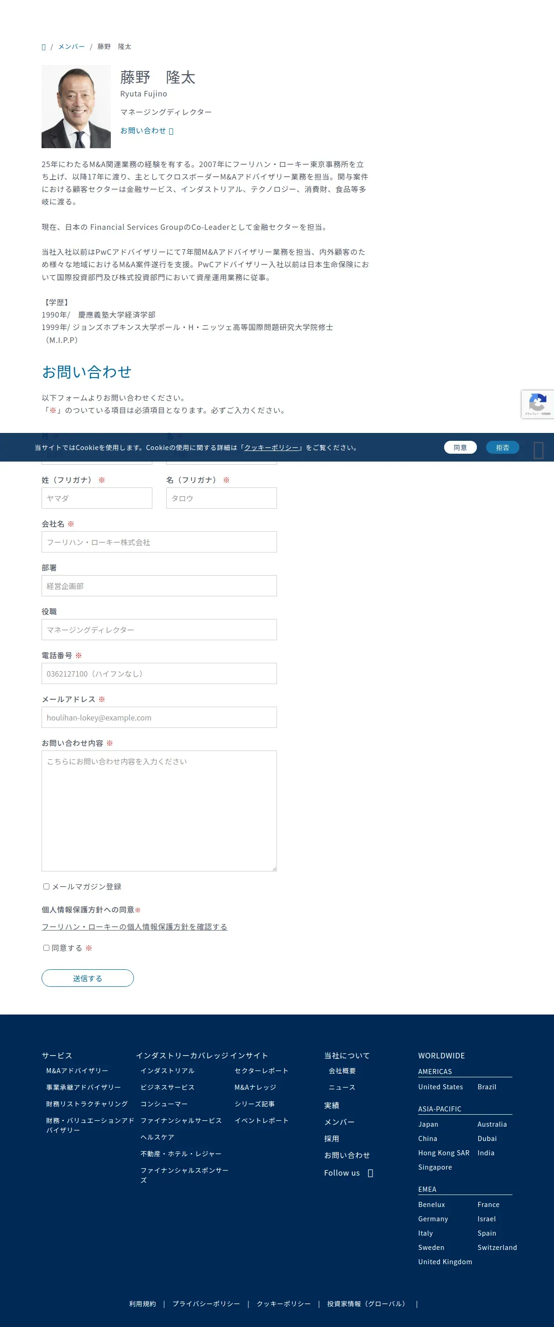Click the reCAPTCHA badge icon

tap(537, 404)
